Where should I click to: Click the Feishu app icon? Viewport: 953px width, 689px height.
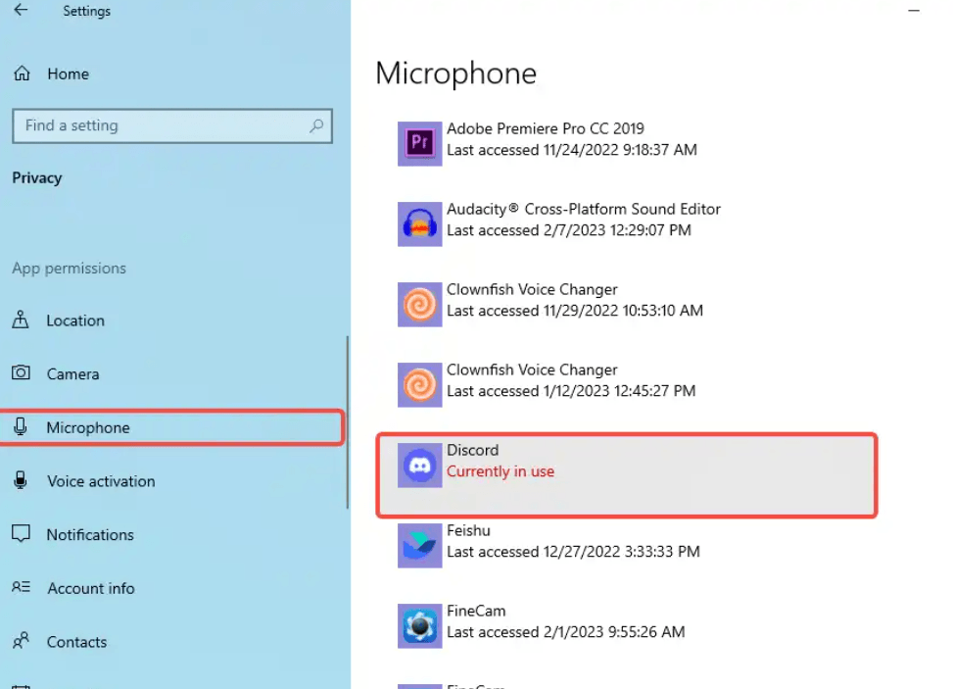click(x=420, y=546)
